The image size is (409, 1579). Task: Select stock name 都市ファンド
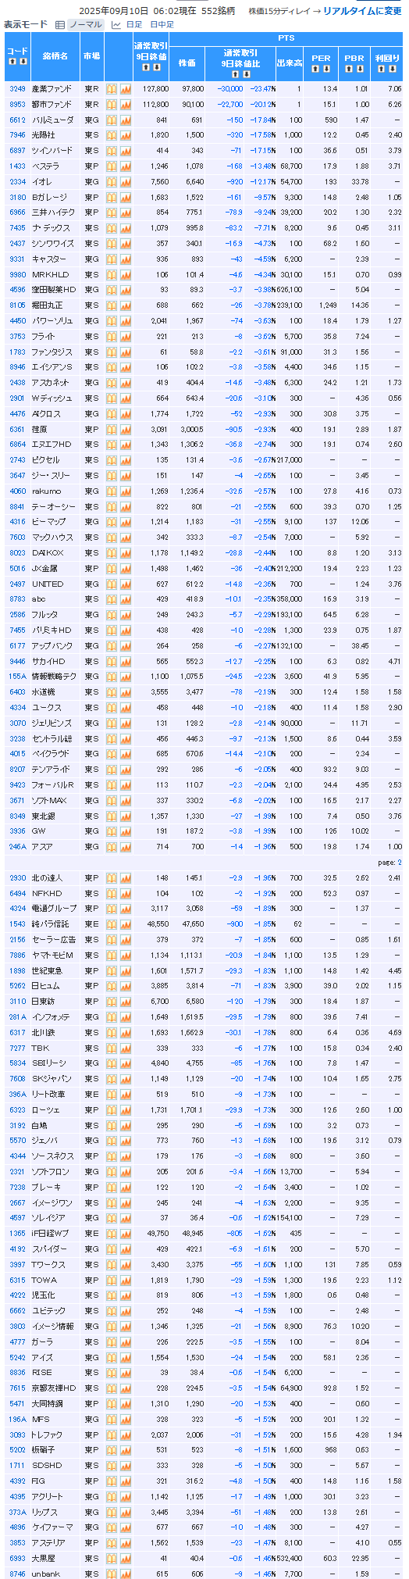tap(52, 105)
